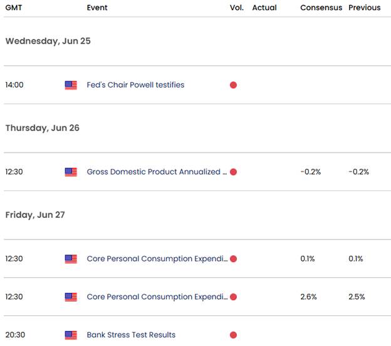This screenshot has height=346, width=391.
Task: Click red volatility dot for Gross Domestic Product
Action: (233, 172)
